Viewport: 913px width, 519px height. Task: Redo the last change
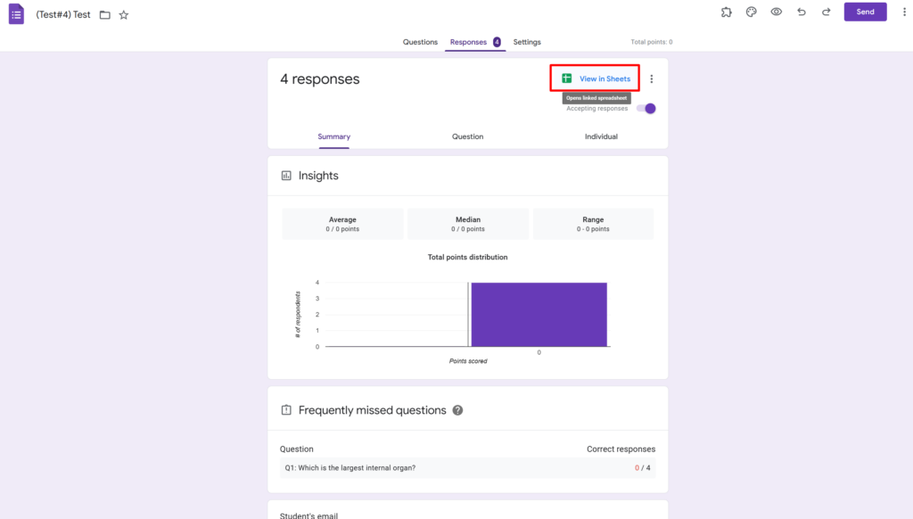coord(826,12)
